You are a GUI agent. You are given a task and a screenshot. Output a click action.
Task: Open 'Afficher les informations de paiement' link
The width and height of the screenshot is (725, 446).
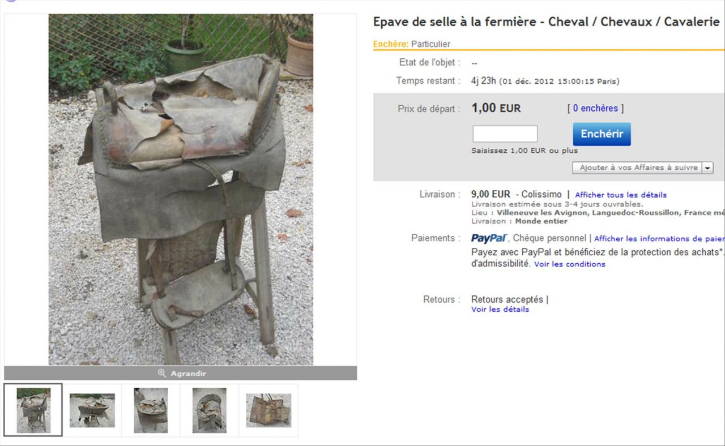coord(659,239)
